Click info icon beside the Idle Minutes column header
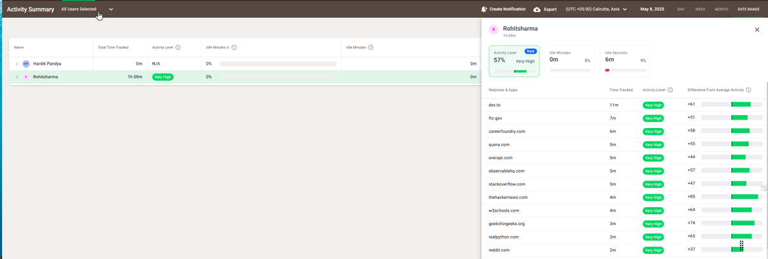Image resolution: width=768 pixels, height=259 pixels. pos(371,47)
